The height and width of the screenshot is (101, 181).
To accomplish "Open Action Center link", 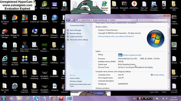I will click(75, 78).
